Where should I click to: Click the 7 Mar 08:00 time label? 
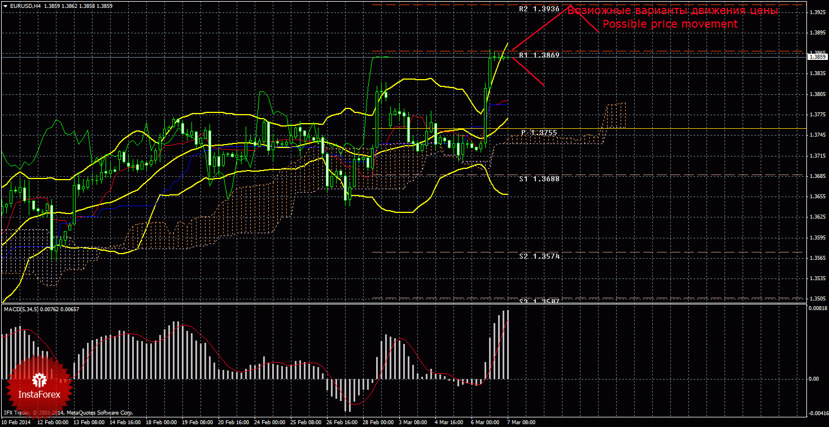pyautogui.click(x=522, y=422)
